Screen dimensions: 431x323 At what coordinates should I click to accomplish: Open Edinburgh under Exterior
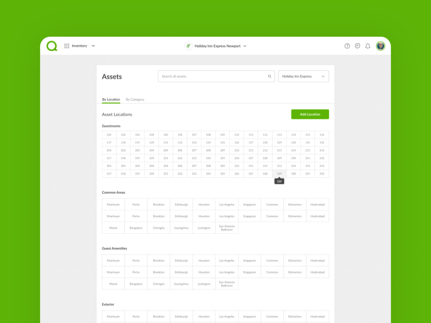pos(181,316)
